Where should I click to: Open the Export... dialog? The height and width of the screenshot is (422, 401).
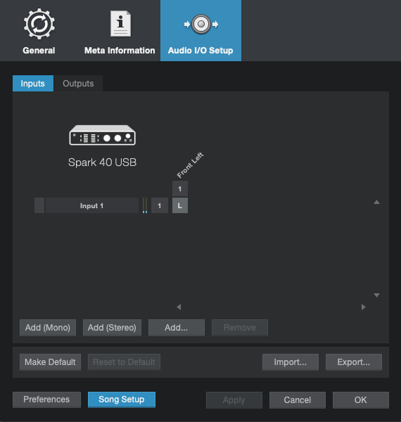354,362
